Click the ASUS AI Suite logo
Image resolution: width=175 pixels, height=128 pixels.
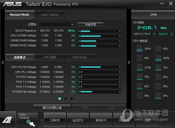[x=8, y=120]
